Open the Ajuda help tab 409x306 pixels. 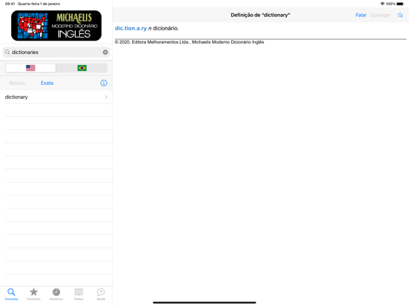coord(101,294)
